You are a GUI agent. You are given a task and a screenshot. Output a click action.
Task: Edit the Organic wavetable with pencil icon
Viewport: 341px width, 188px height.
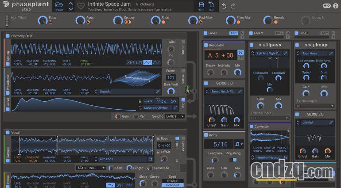(158, 92)
